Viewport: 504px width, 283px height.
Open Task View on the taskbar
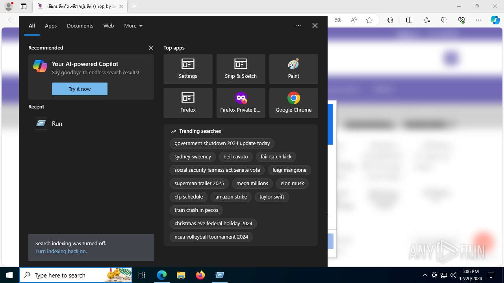point(142,275)
